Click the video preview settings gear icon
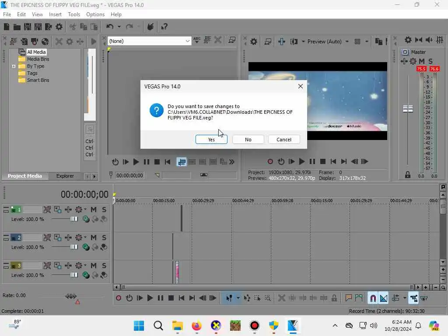 (253, 42)
